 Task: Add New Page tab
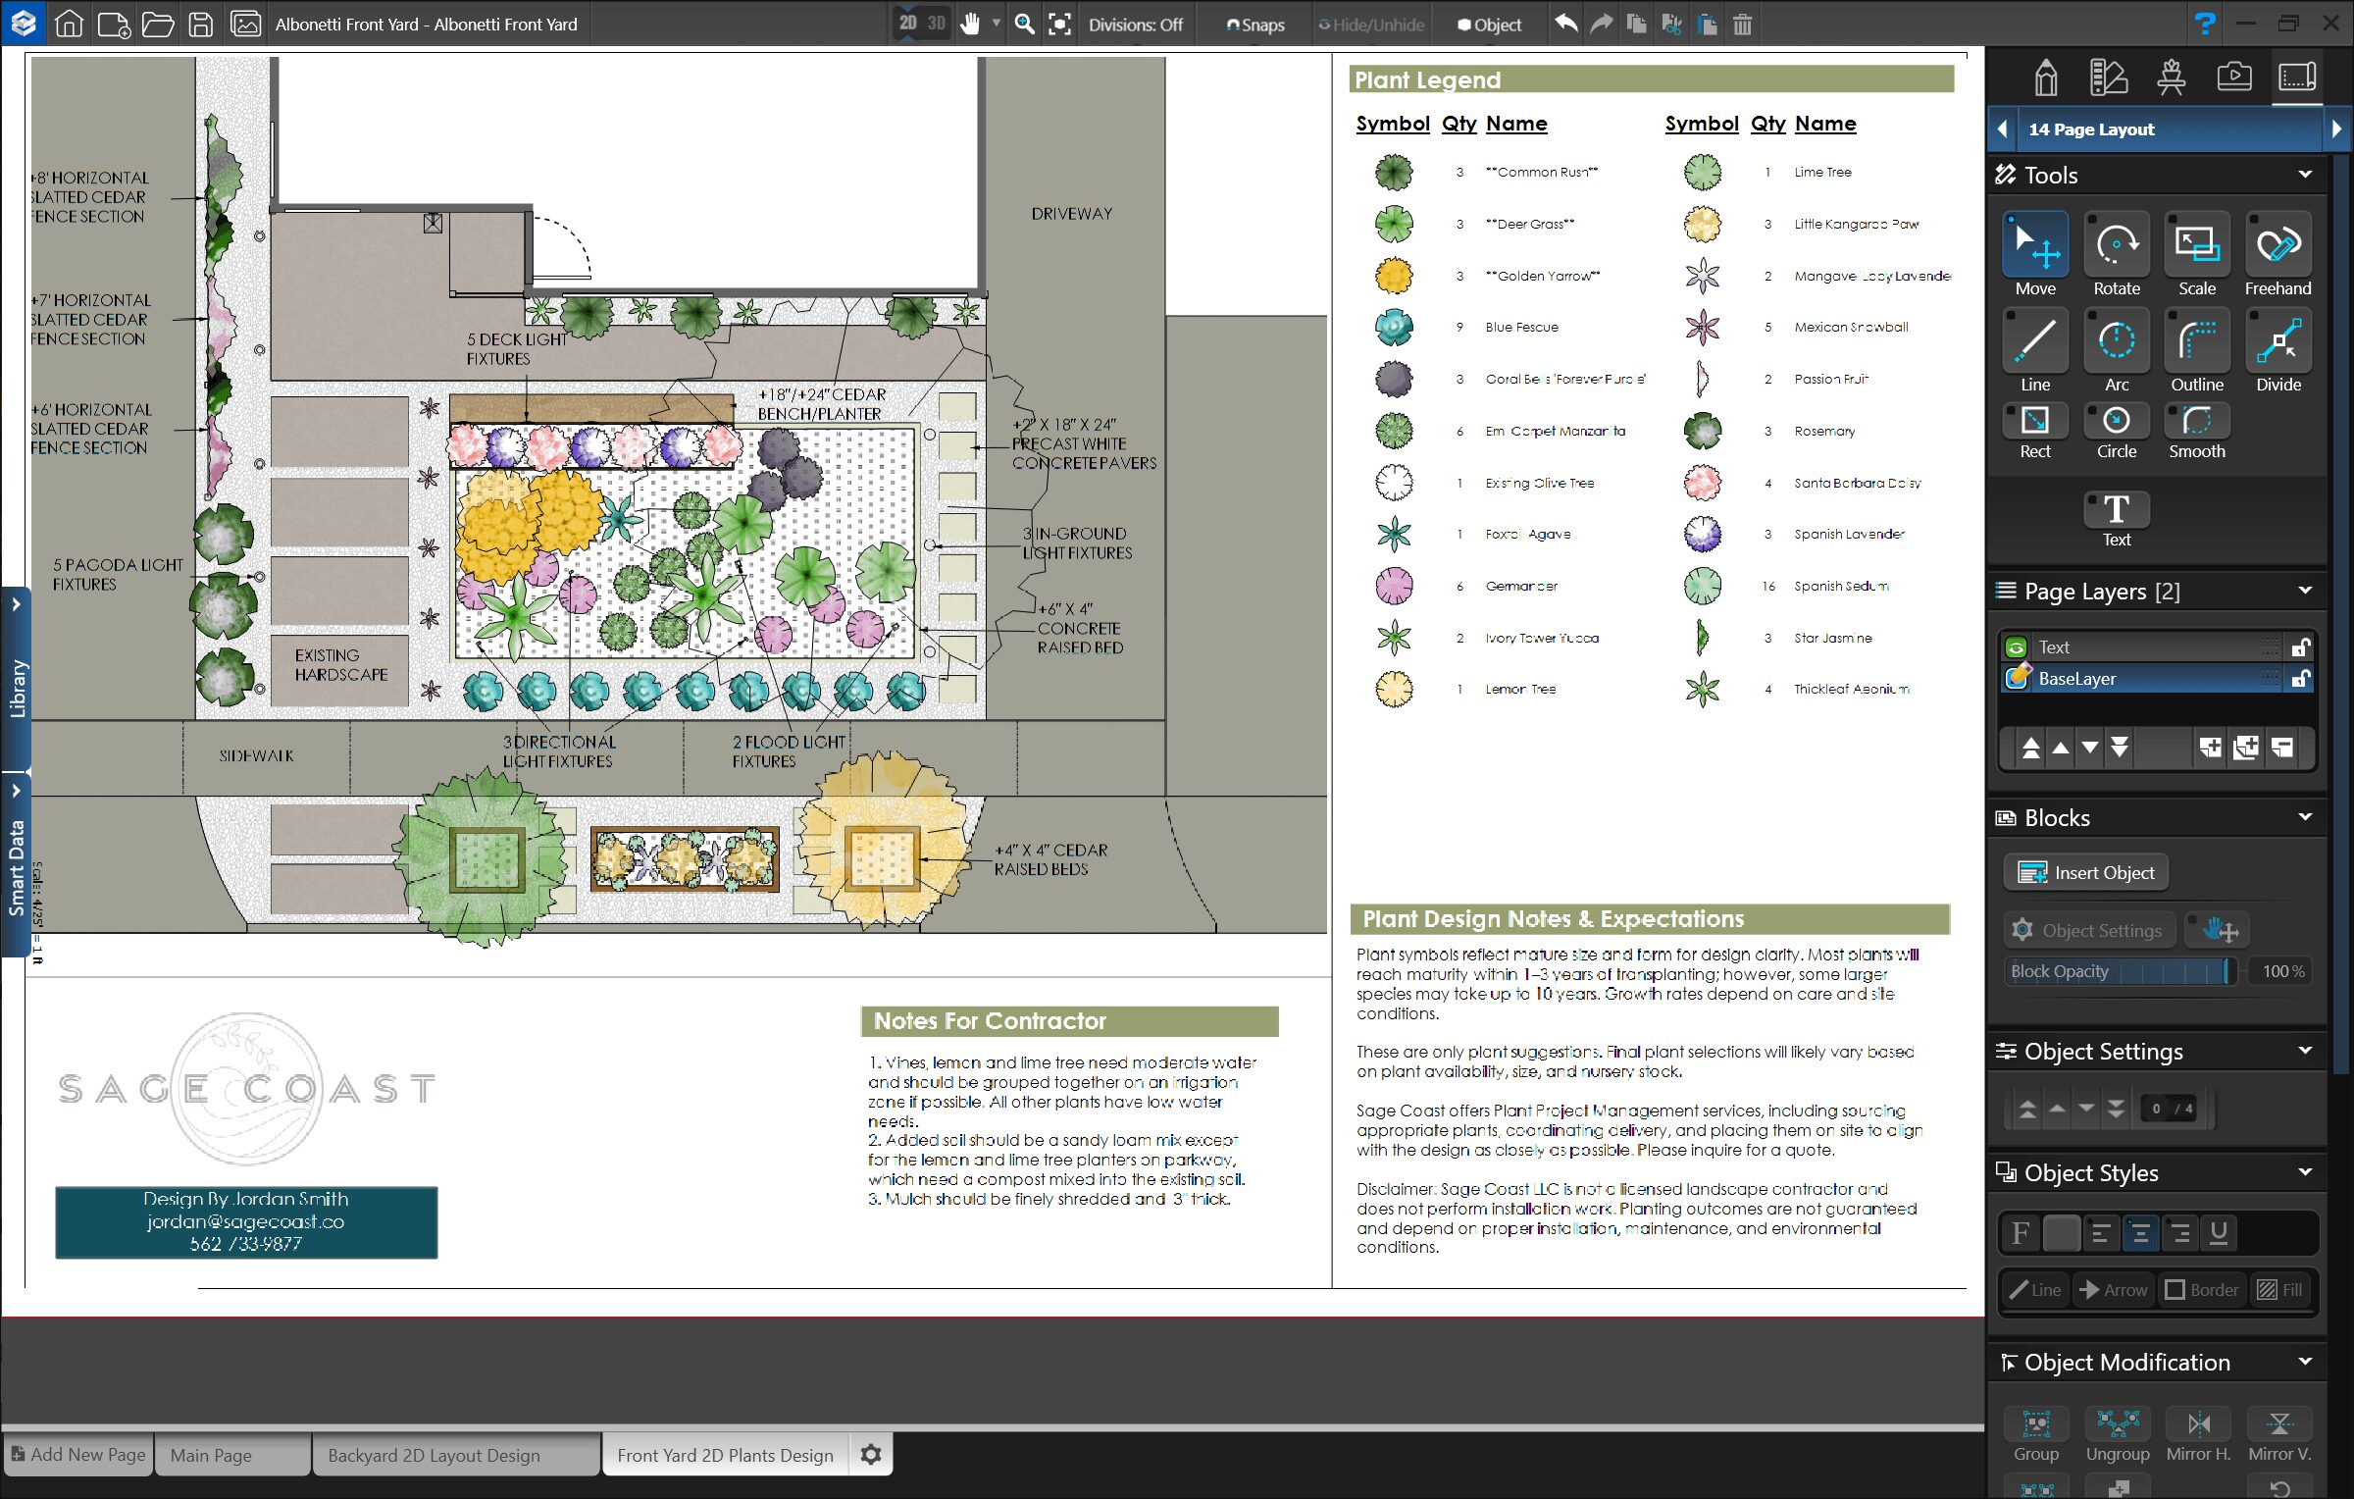78,1455
